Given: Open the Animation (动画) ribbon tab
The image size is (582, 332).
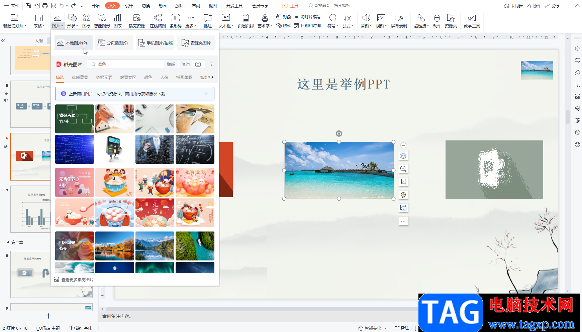Looking at the screenshot, I should [x=163, y=6].
